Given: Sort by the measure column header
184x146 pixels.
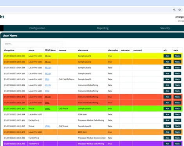Looking at the screenshot, I should [62, 50].
